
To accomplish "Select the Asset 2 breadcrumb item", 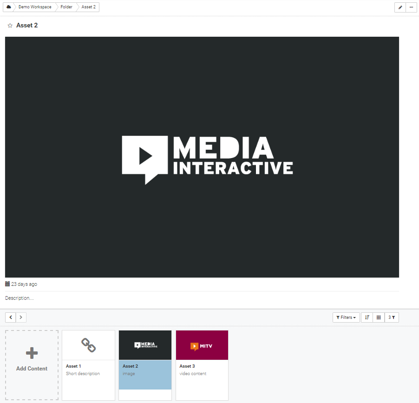I will coord(88,7).
